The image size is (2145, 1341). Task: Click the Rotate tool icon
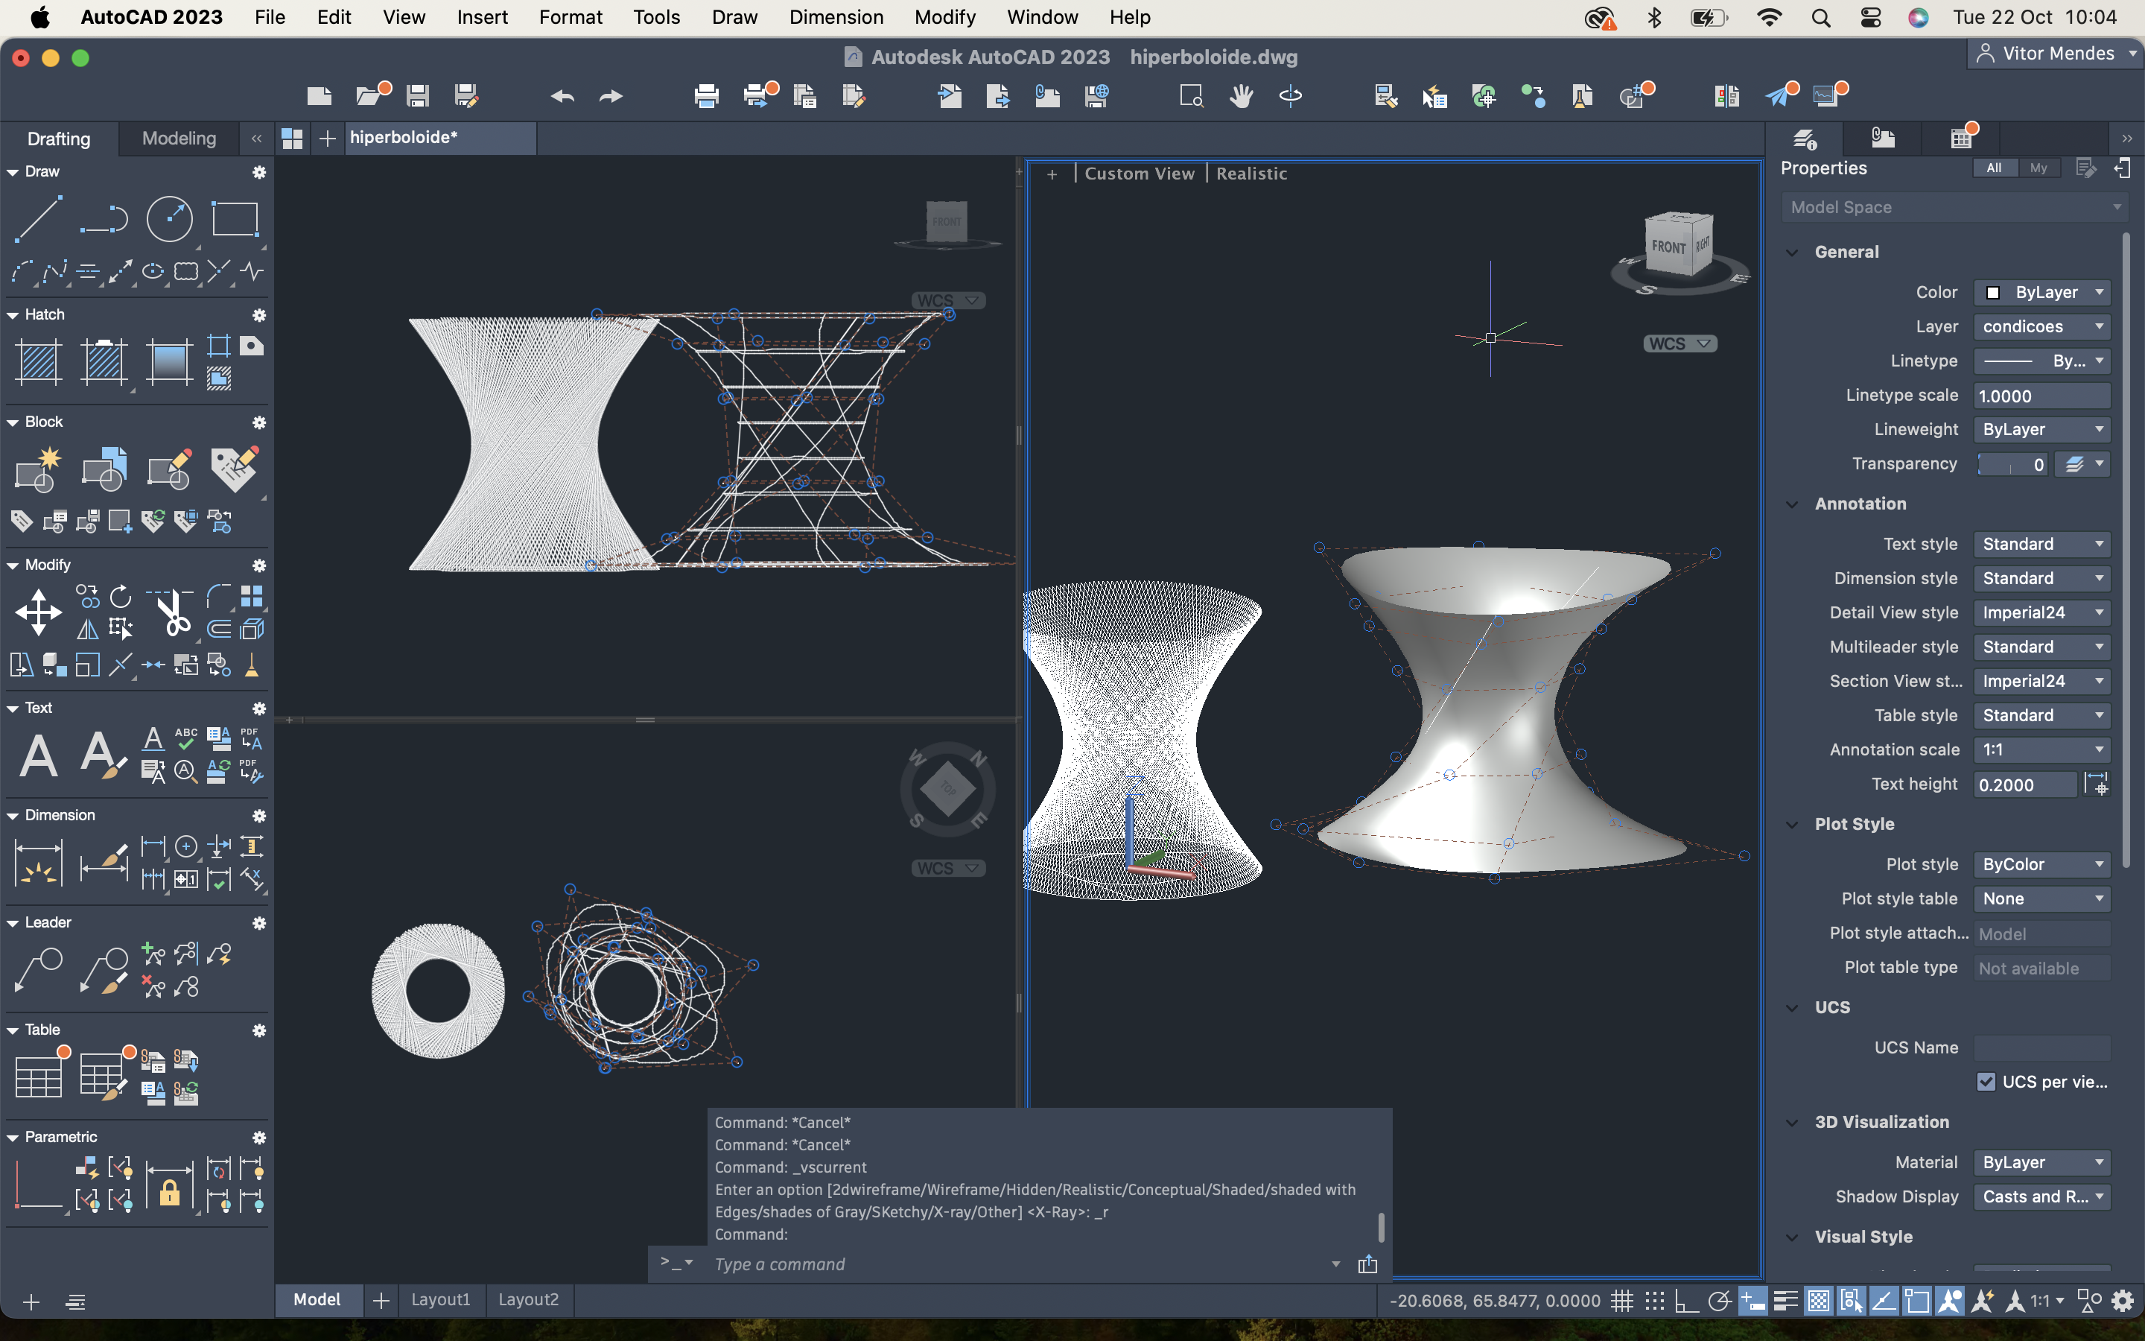[x=121, y=597]
